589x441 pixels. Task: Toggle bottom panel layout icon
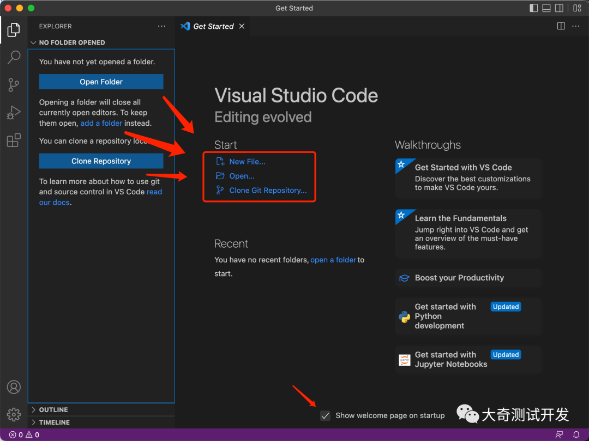click(546, 8)
